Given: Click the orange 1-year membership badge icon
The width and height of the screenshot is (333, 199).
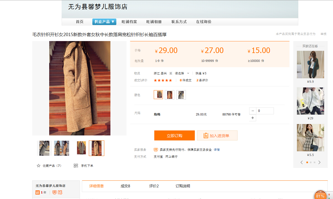Looking at the screenshot, I should pyautogui.click(x=37, y=192).
